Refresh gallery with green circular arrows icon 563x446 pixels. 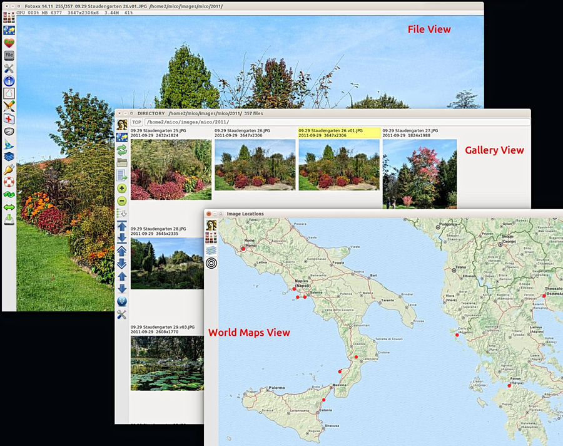pos(122,150)
